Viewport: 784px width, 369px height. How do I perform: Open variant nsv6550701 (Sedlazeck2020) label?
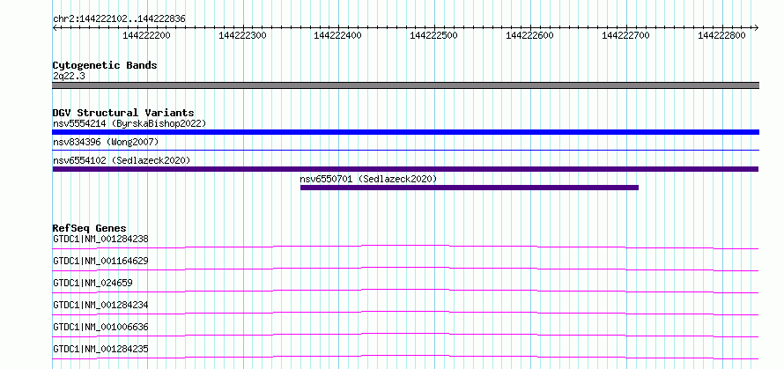tap(368, 179)
